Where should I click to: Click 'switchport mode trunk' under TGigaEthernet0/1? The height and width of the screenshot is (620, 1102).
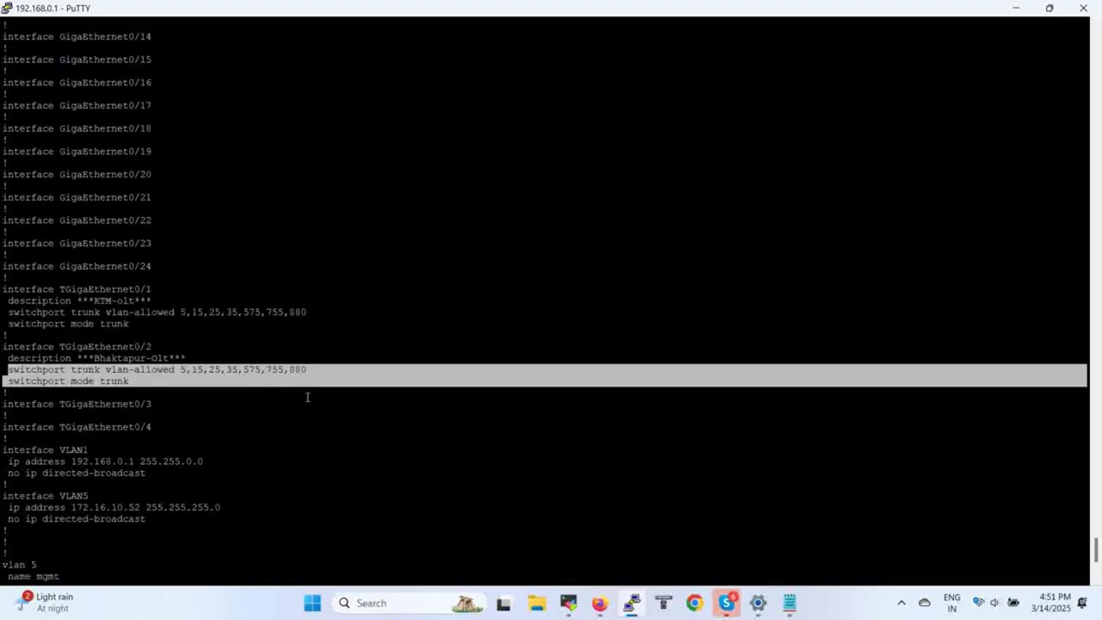(x=68, y=324)
